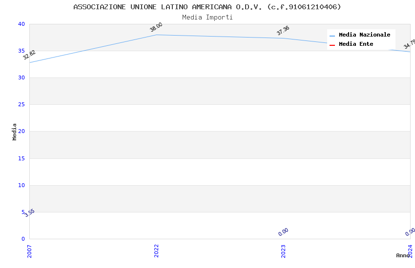This screenshot has width=415, height=268.
Task: Click the 35 y-axis tick label
Action: click(x=21, y=51)
